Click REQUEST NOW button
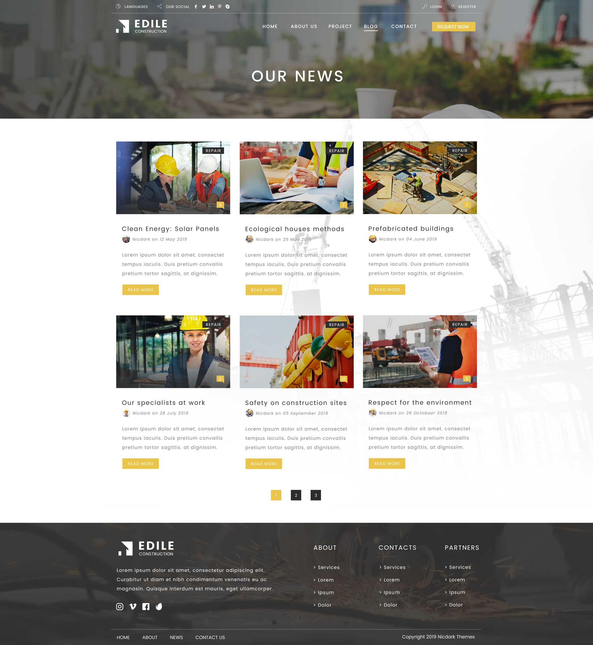Screen dimensions: 593x645 (x=452, y=26)
